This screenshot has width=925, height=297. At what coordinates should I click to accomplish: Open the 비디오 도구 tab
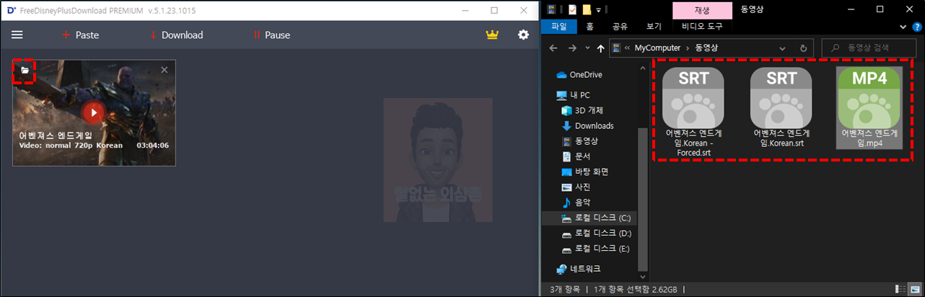point(701,27)
